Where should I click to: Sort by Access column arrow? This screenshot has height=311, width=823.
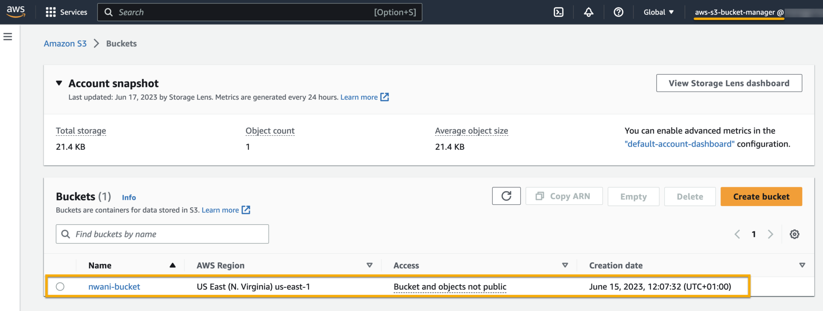[565, 265]
